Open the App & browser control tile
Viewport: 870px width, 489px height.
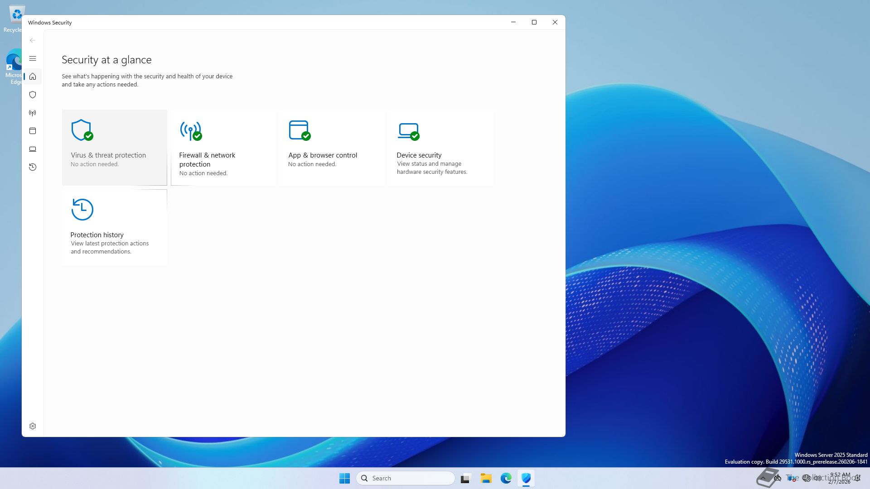coord(332,147)
